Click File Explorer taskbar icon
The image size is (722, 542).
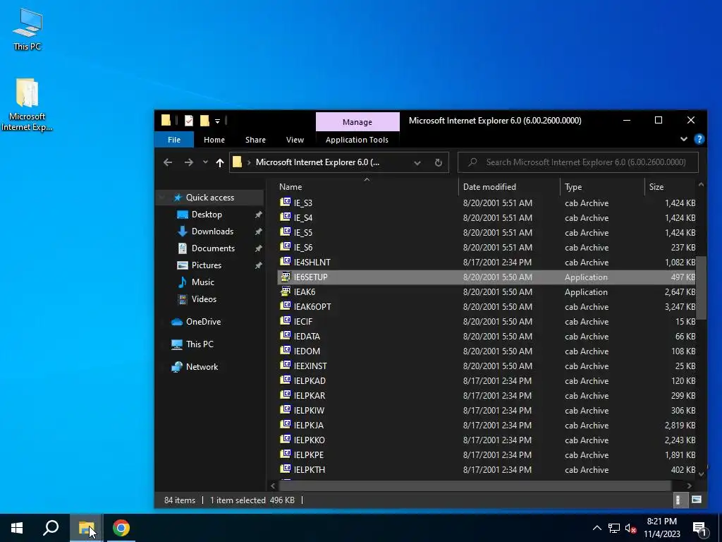click(x=86, y=528)
